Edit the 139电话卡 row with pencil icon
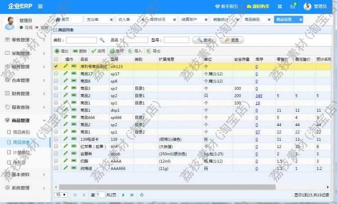 (x=66, y=139)
